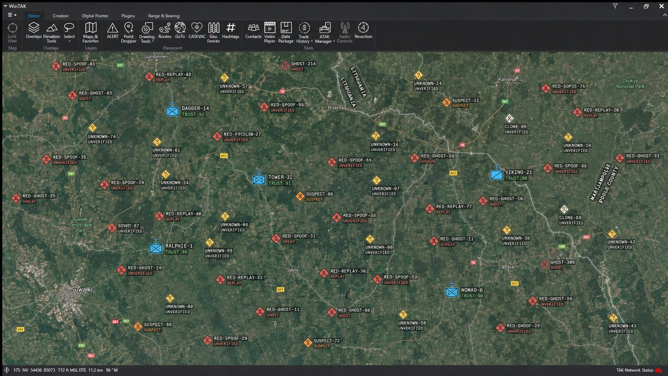Toggle Lock View on map
668x376 pixels.
(x=12, y=33)
